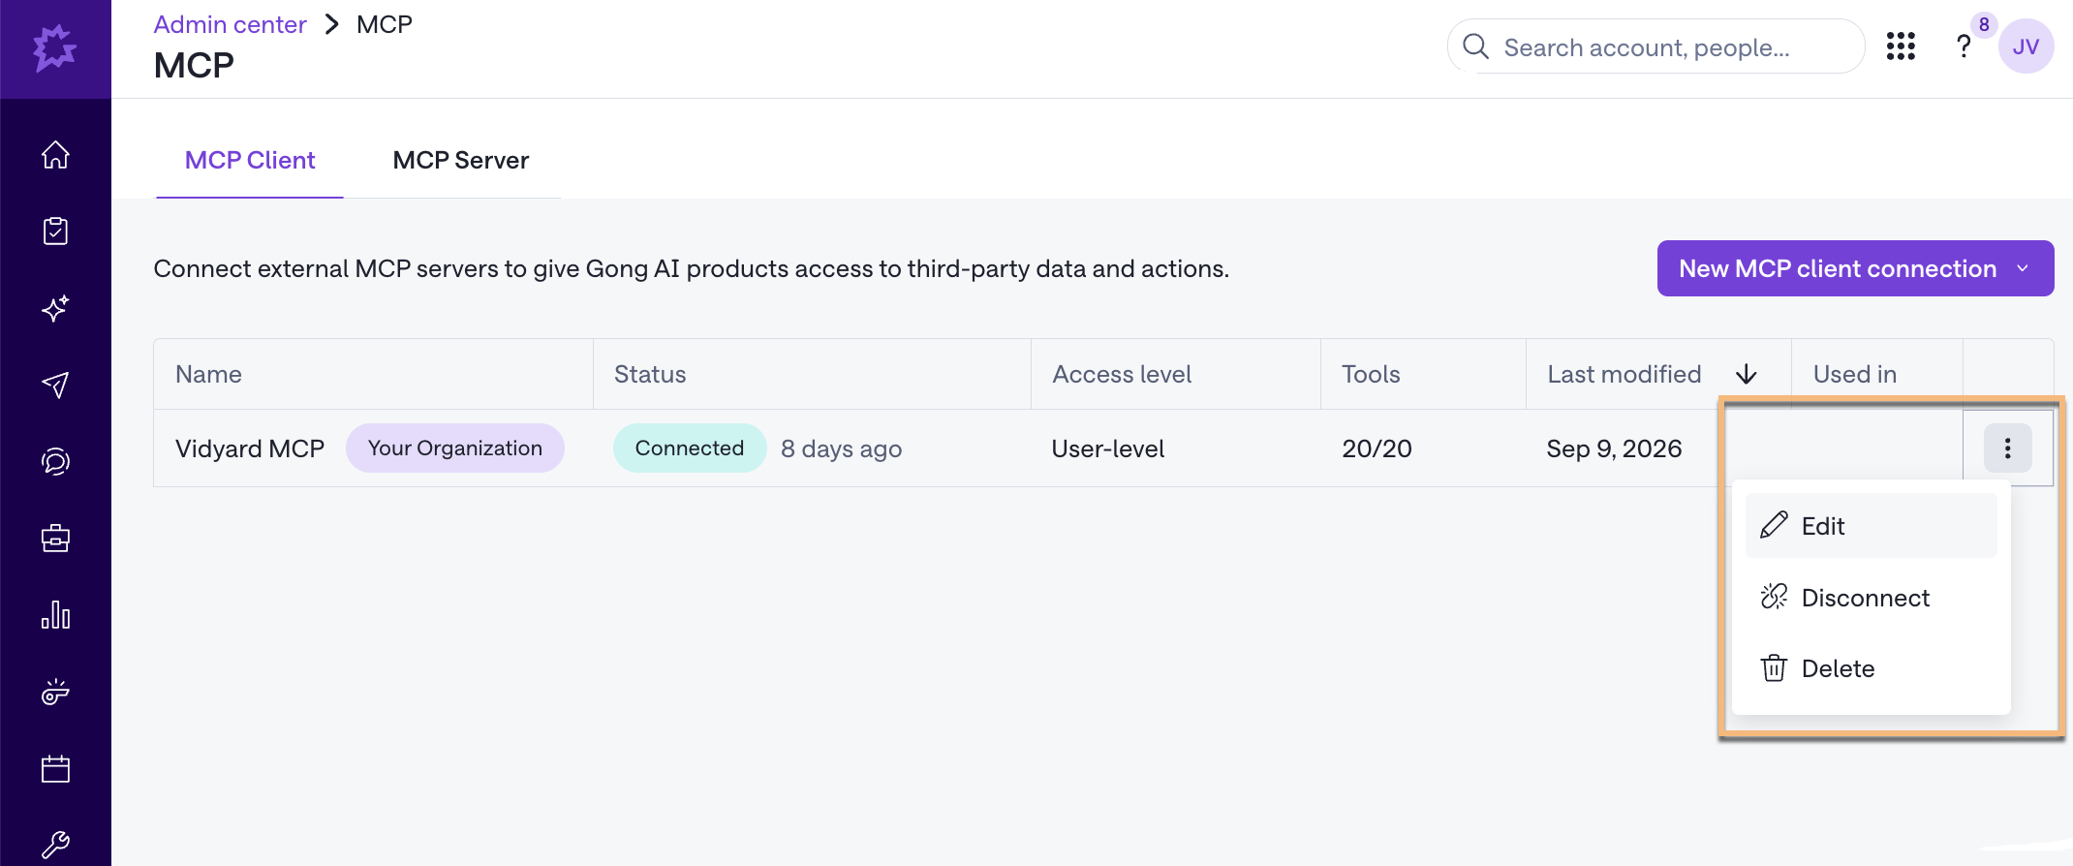The height and width of the screenshot is (866, 2073).
Task: Click the MCP breadcrumb item
Action: point(385,24)
